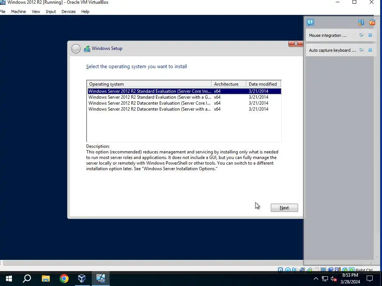Click the display settings status icon
This screenshot has width=382, height=286.
pos(323,270)
